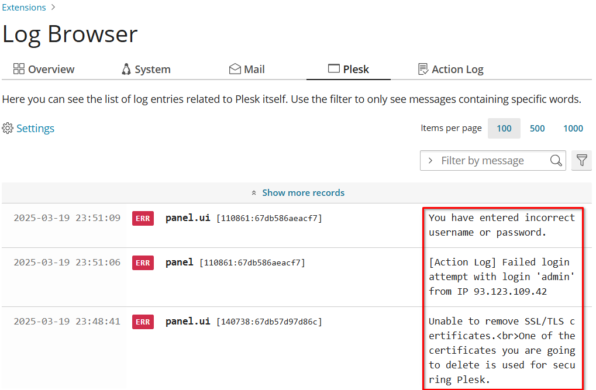Select the failed login attempt message
The height and width of the screenshot is (390, 596).
[501, 277]
